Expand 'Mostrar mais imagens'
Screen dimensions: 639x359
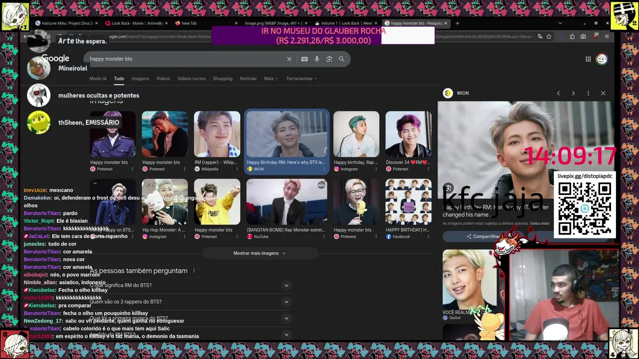pos(260,253)
